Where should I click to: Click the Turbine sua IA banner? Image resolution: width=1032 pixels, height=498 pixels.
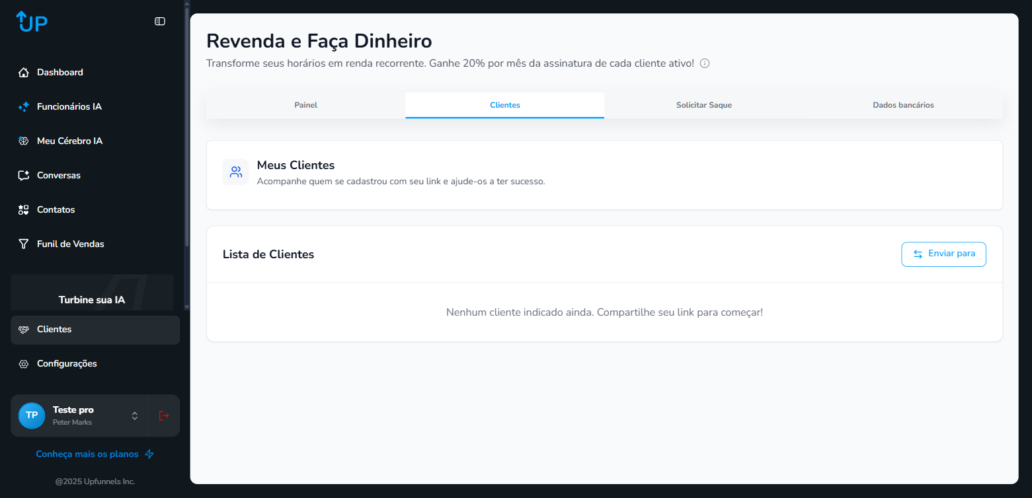tap(92, 294)
